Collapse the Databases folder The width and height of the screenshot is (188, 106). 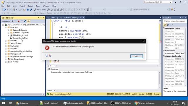pyautogui.click(x=6, y=27)
